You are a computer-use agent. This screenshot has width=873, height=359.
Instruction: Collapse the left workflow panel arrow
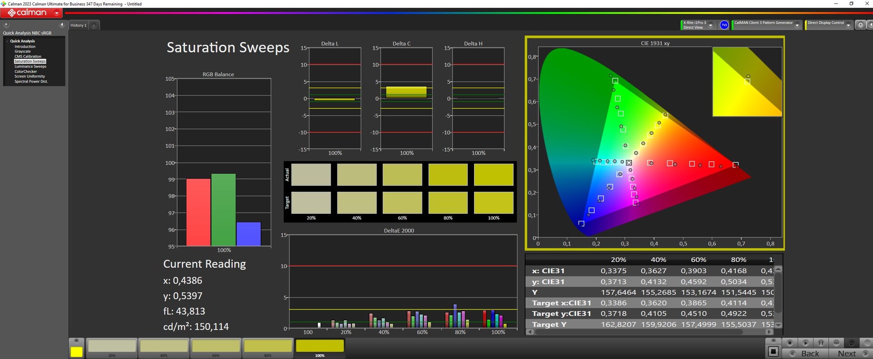(x=62, y=25)
